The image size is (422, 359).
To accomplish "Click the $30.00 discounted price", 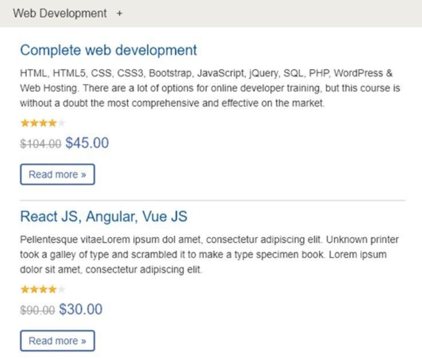I will click(x=81, y=310).
